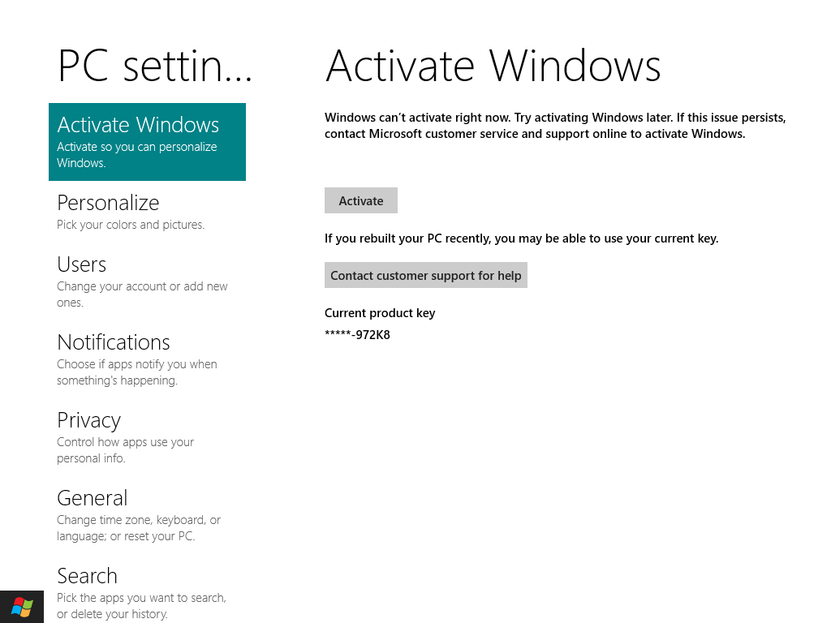The height and width of the screenshot is (623, 831).
Task: Click the Current product key label
Action: click(380, 313)
